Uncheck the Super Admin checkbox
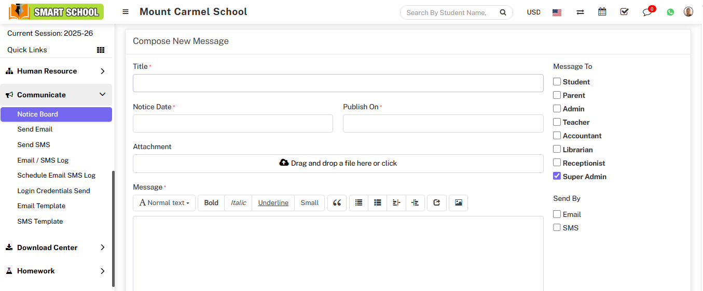703x291 pixels. (557, 176)
